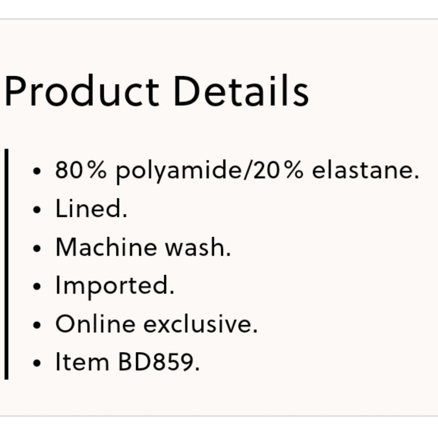Click the word Details in the heading
Image resolution: width=438 pixels, height=438 pixels.
[241, 91]
